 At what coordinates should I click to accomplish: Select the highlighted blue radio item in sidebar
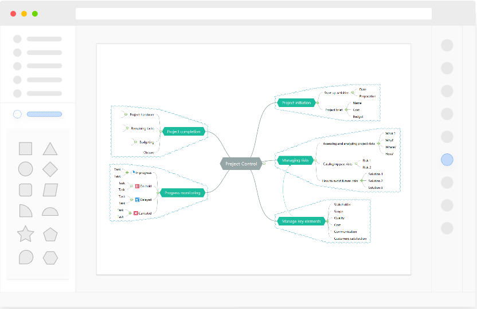[17, 114]
